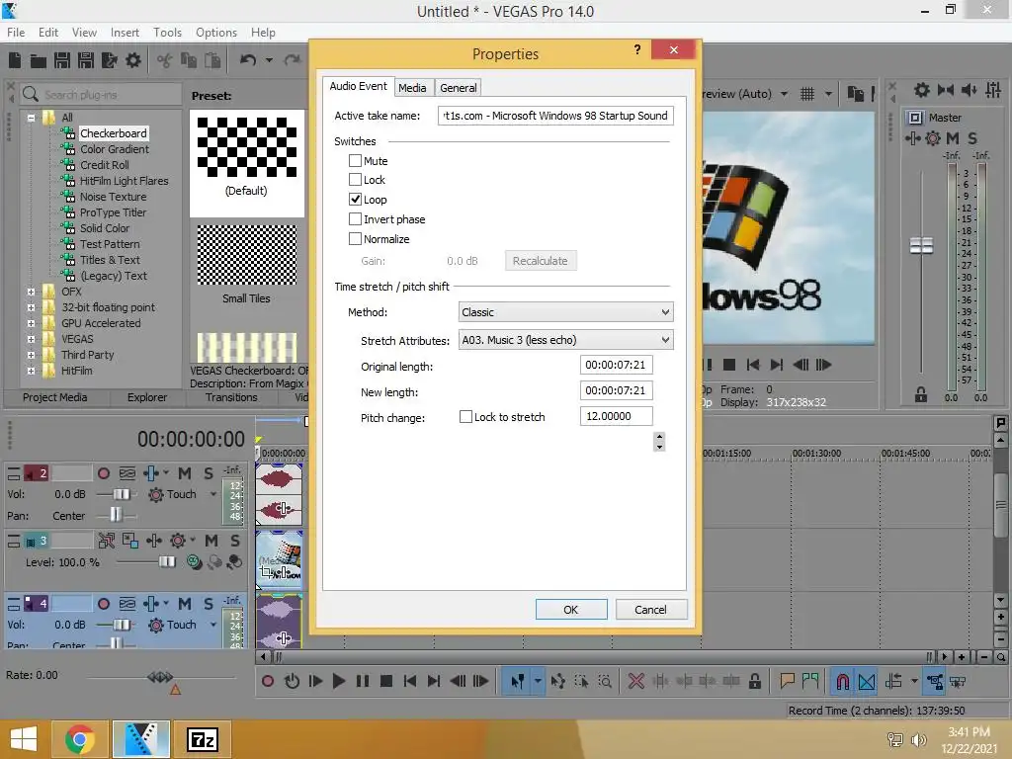The width and height of the screenshot is (1012, 759).
Task: Click the Small Tiles preset thumbnail
Action: coord(246,256)
